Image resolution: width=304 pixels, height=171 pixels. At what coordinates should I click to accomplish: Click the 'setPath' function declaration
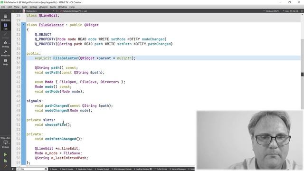[x=52, y=73]
